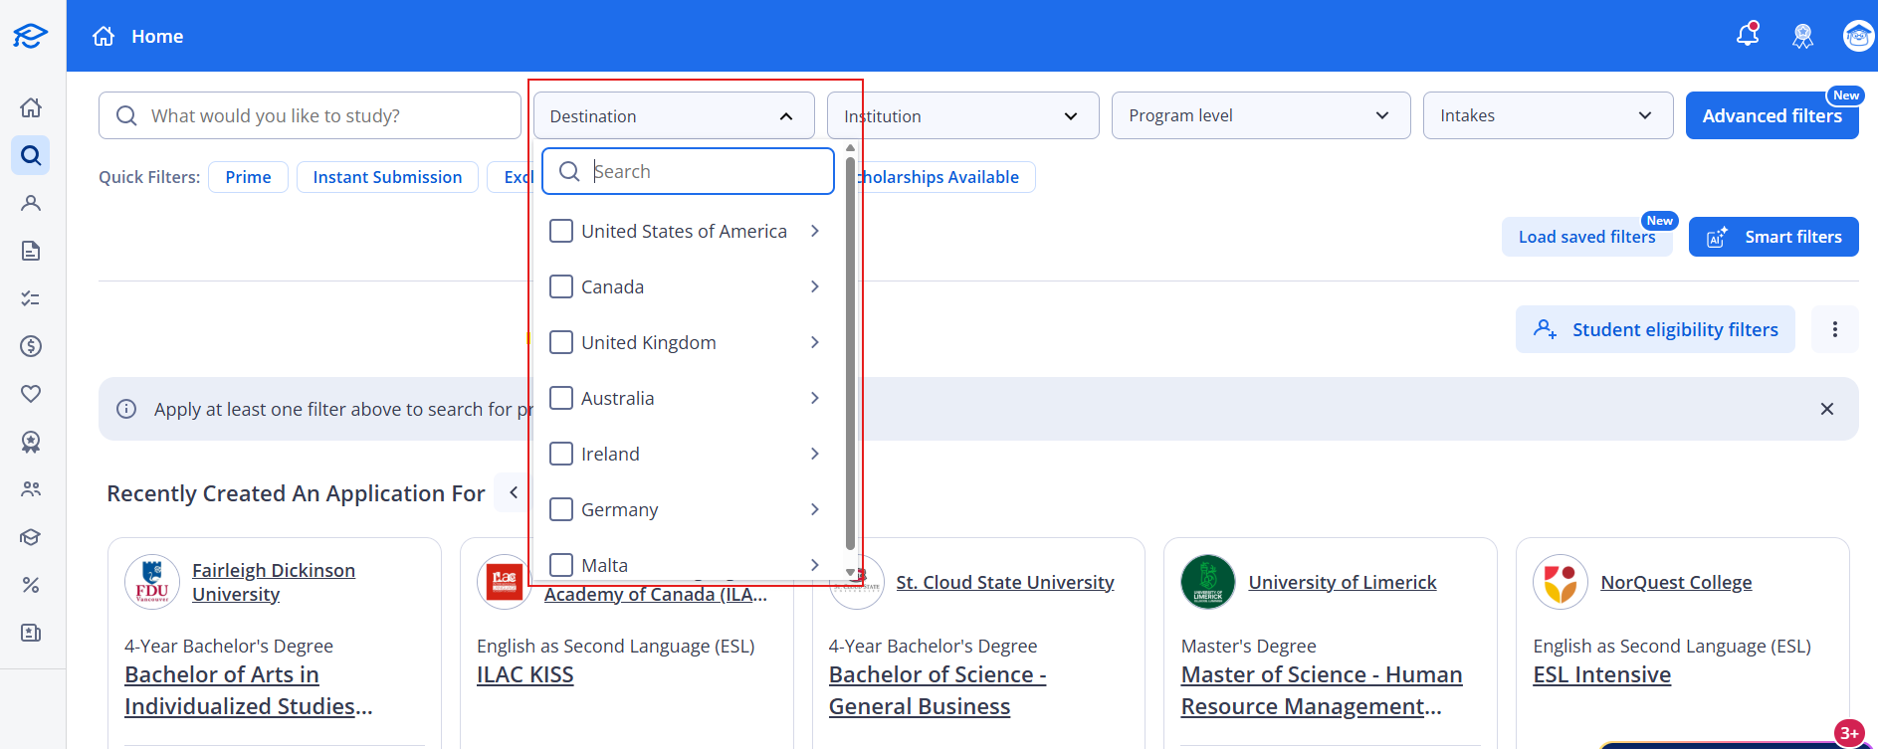This screenshot has width=1878, height=749.
Task: Open Fairleigh Dickinson University link
Action: click(x=274, y=582)
